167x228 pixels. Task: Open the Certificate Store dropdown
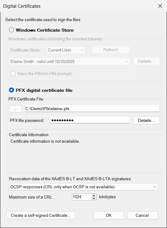(x=66, y=50)
